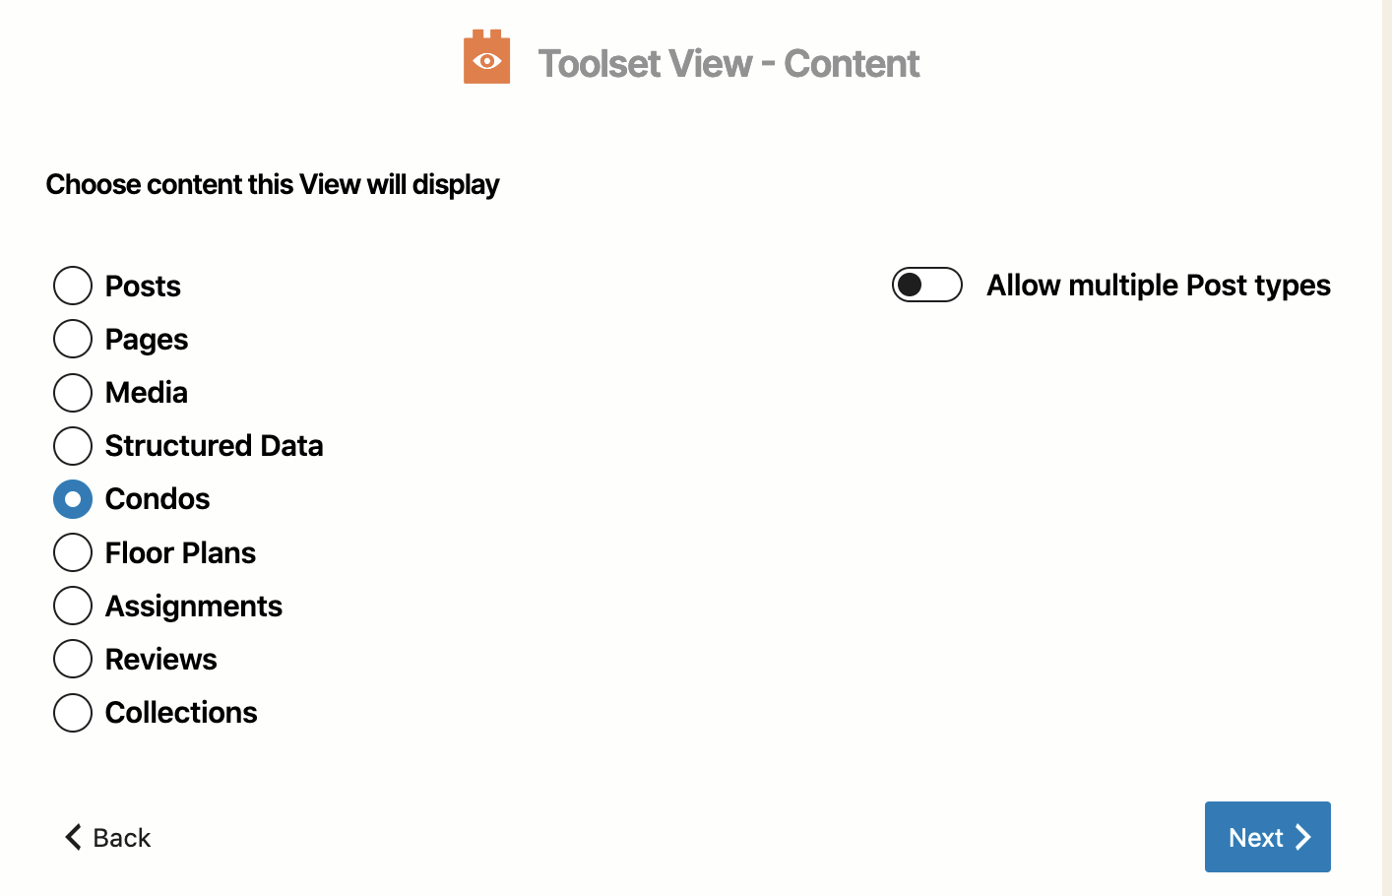
Task: Click the chevron arrow inside Next button
Action: pyautogui.click(x=1303, y=837)
